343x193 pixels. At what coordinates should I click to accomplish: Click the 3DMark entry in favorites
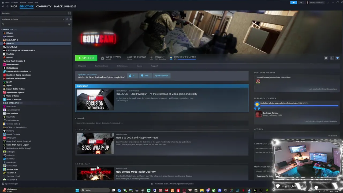[10, 33]
